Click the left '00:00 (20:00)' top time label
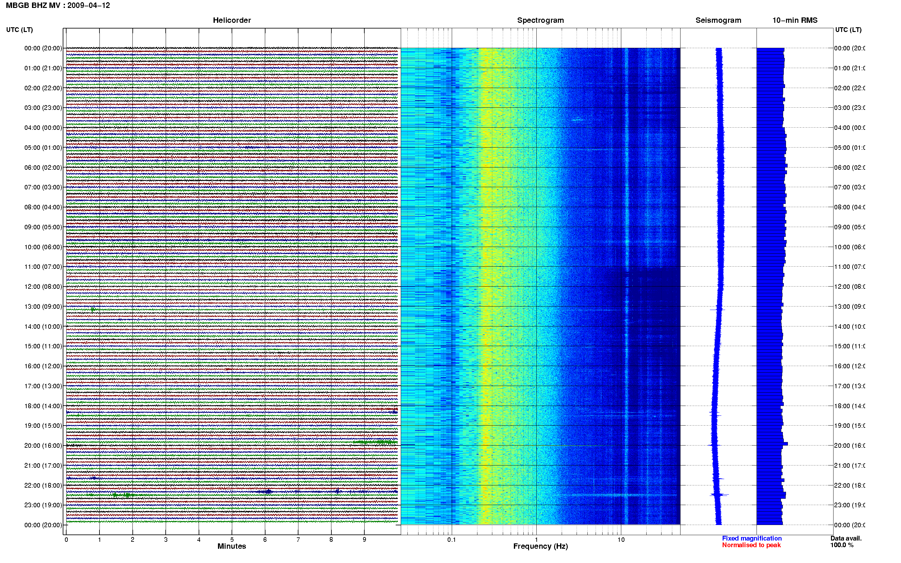Viewport: 901px width, 563px height. click(43, 48)
